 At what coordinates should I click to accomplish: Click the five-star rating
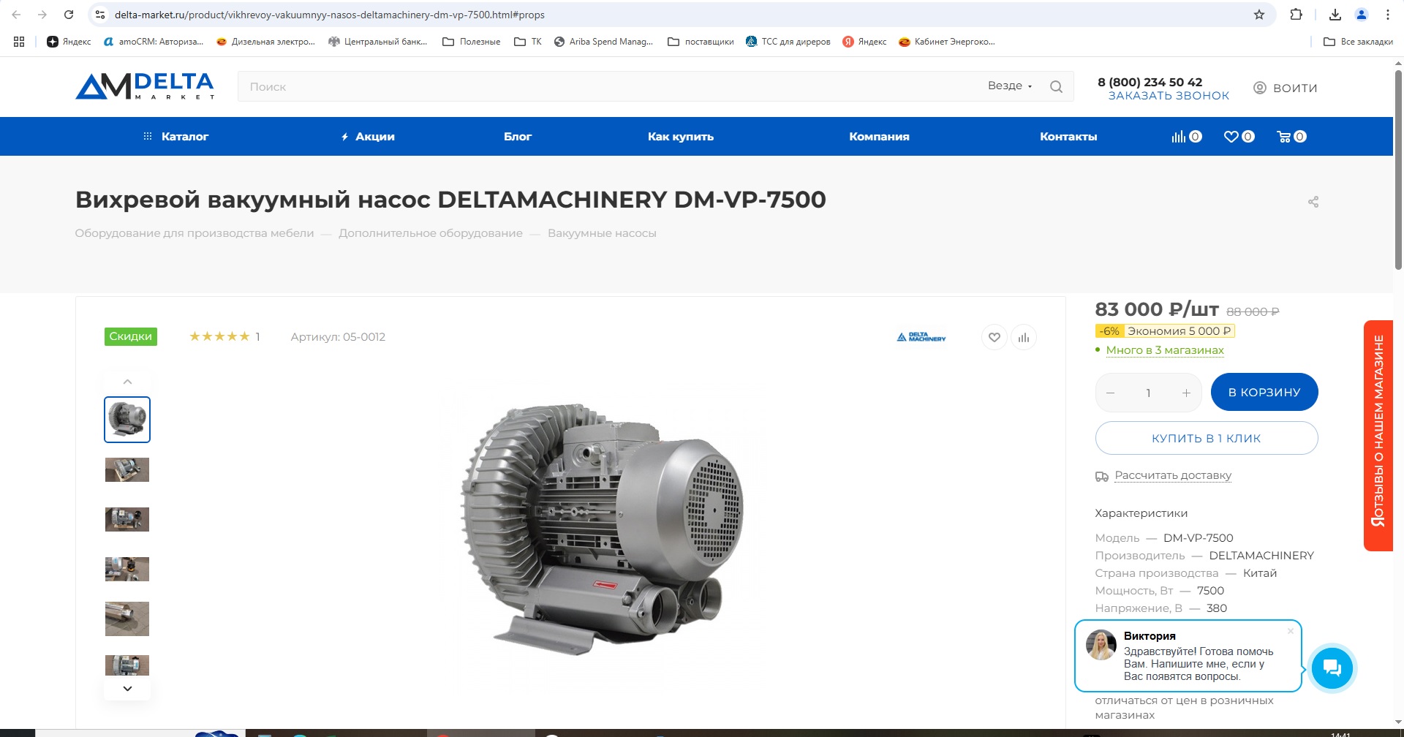coord(219,336)
